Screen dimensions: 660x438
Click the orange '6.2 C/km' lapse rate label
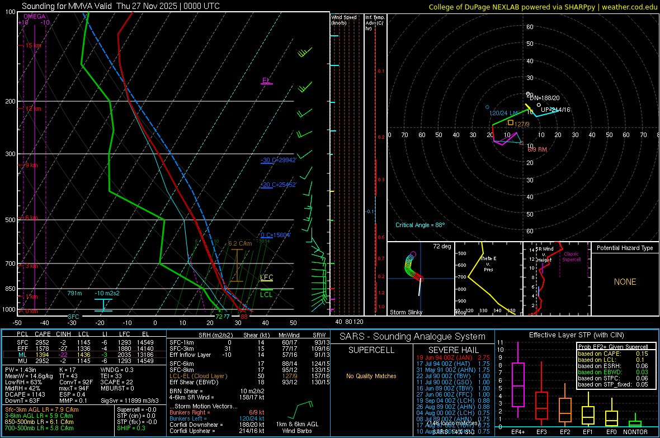click(x=240, y=243)
